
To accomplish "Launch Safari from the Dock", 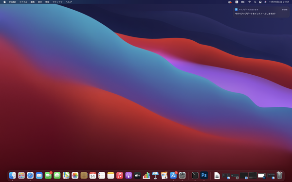I will tap(30, 175).
